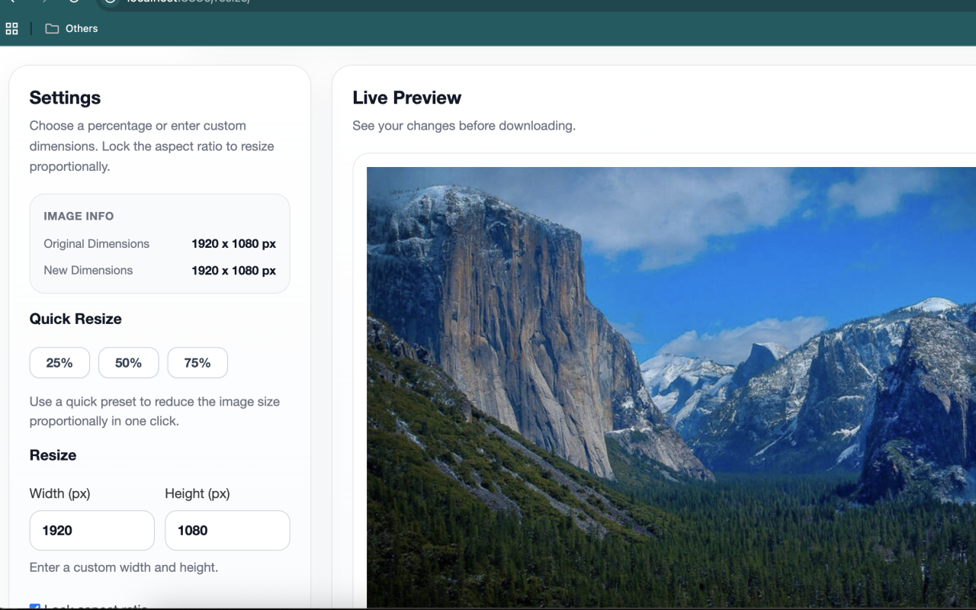The image size is (976, 610).
Task: Click the browser back arrow
Action: click(x=12, y=2)
